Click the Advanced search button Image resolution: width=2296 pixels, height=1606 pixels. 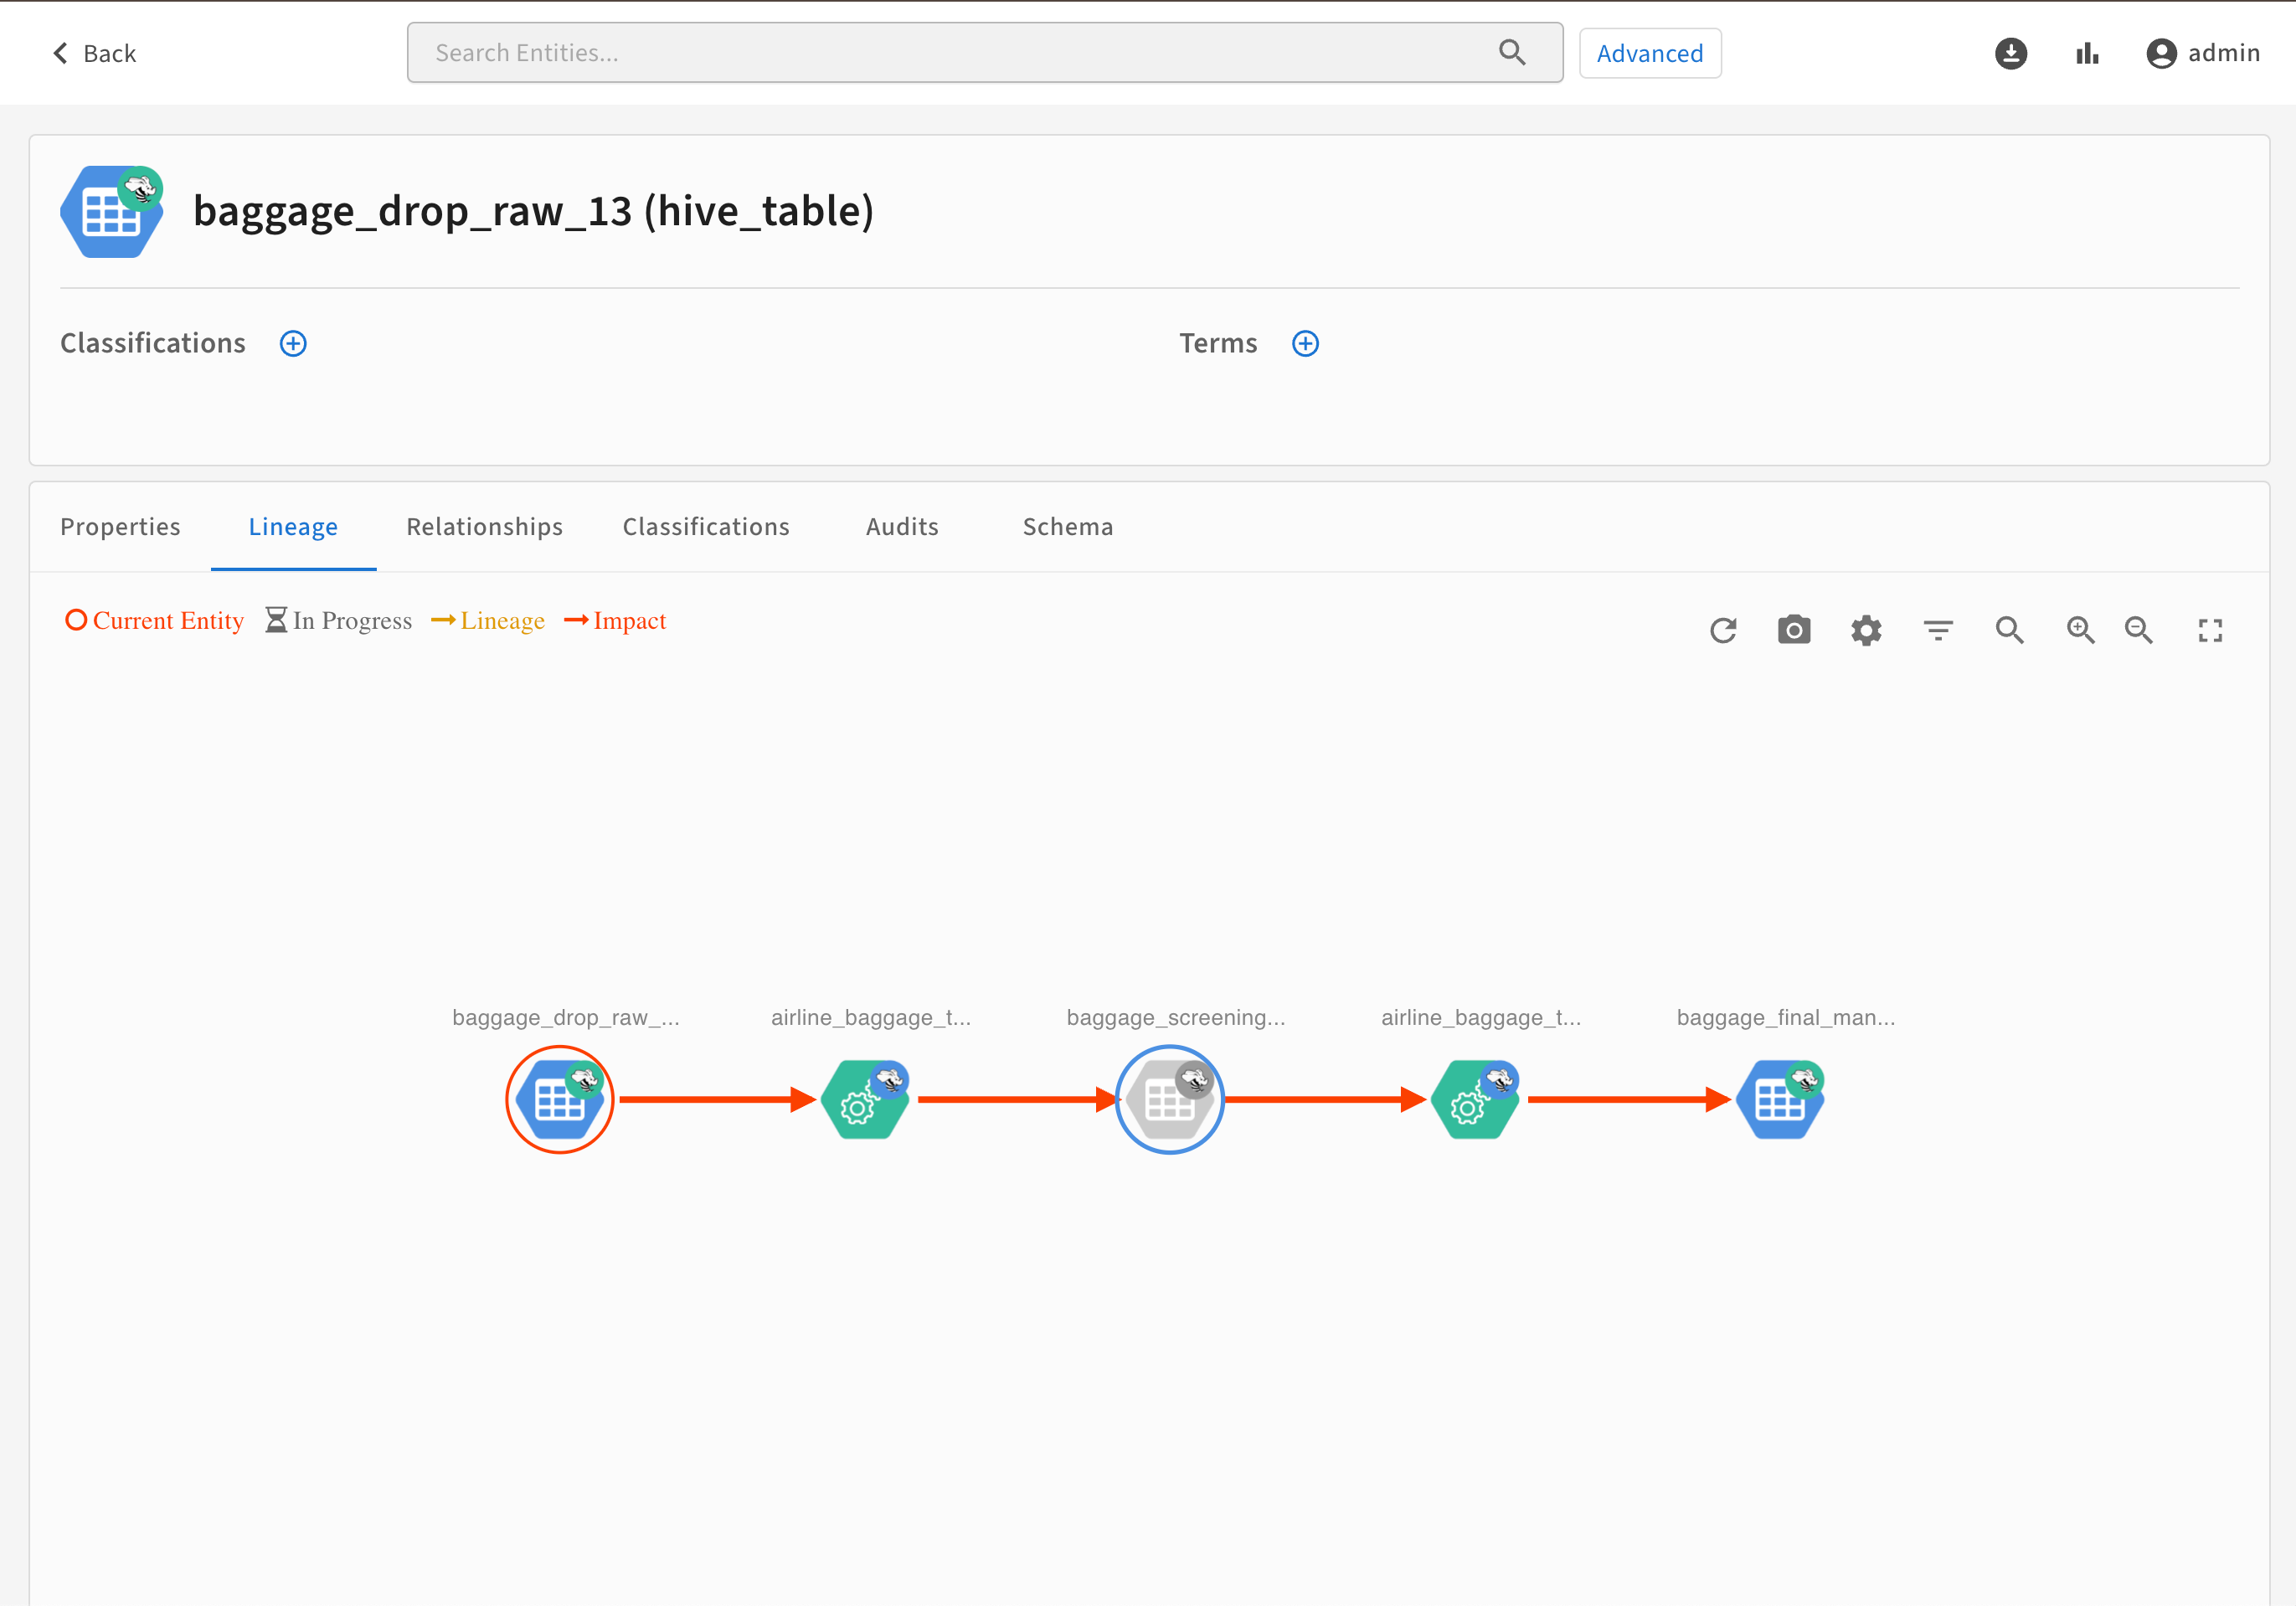[x=1649, y=53]
